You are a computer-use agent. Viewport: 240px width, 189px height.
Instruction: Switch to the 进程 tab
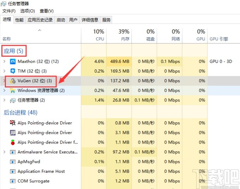7,19
